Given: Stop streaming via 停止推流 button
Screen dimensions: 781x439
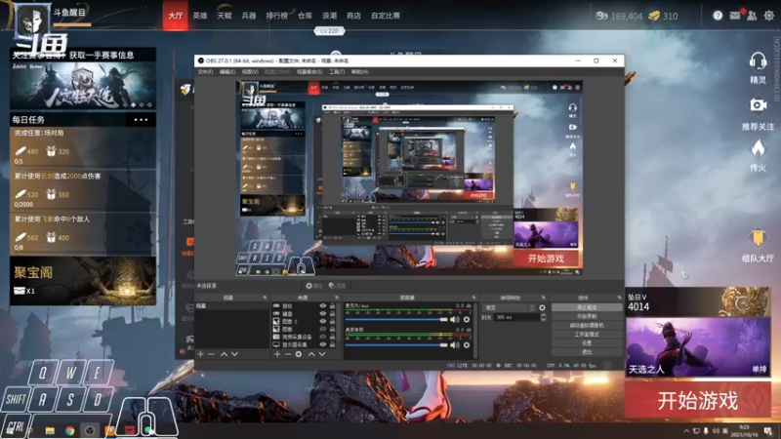Looking at the screenshot, I should pyautogui.click(x=587, y=307).
